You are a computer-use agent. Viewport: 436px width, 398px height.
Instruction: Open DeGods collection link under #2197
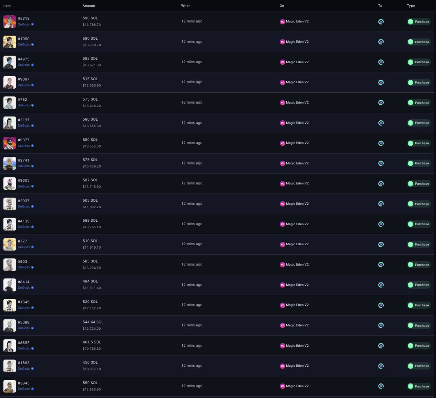[24, 125]
